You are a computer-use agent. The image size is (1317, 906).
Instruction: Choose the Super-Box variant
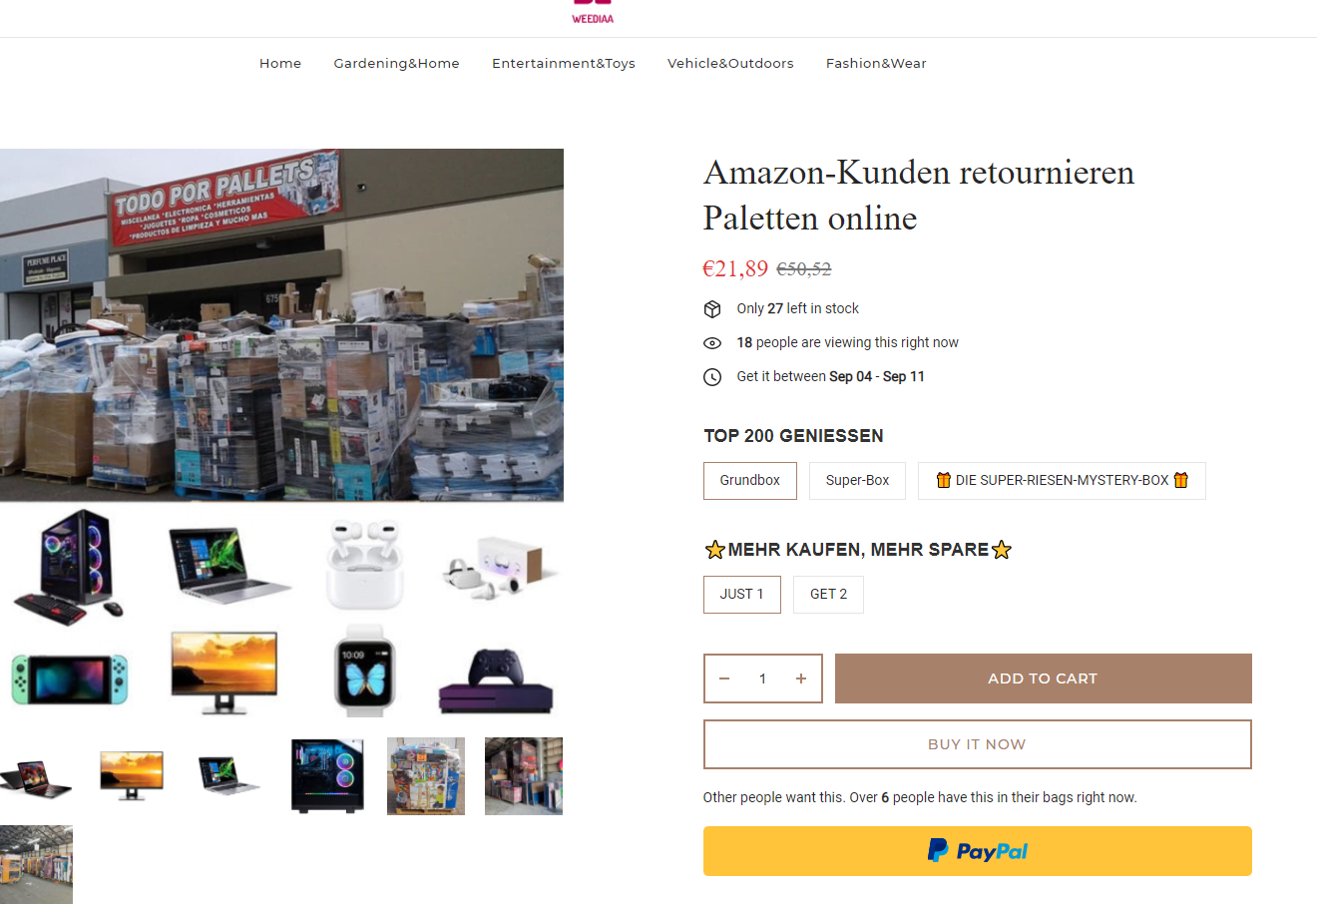(857, 481)
